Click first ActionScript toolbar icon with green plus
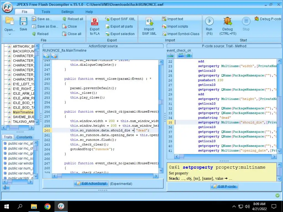This screenshot has height=212, width=283. click(x=46, y=56)
